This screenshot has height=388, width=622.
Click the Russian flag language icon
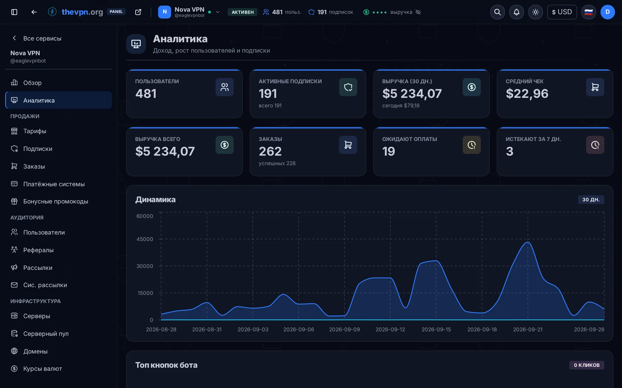[x=589, y=12]
